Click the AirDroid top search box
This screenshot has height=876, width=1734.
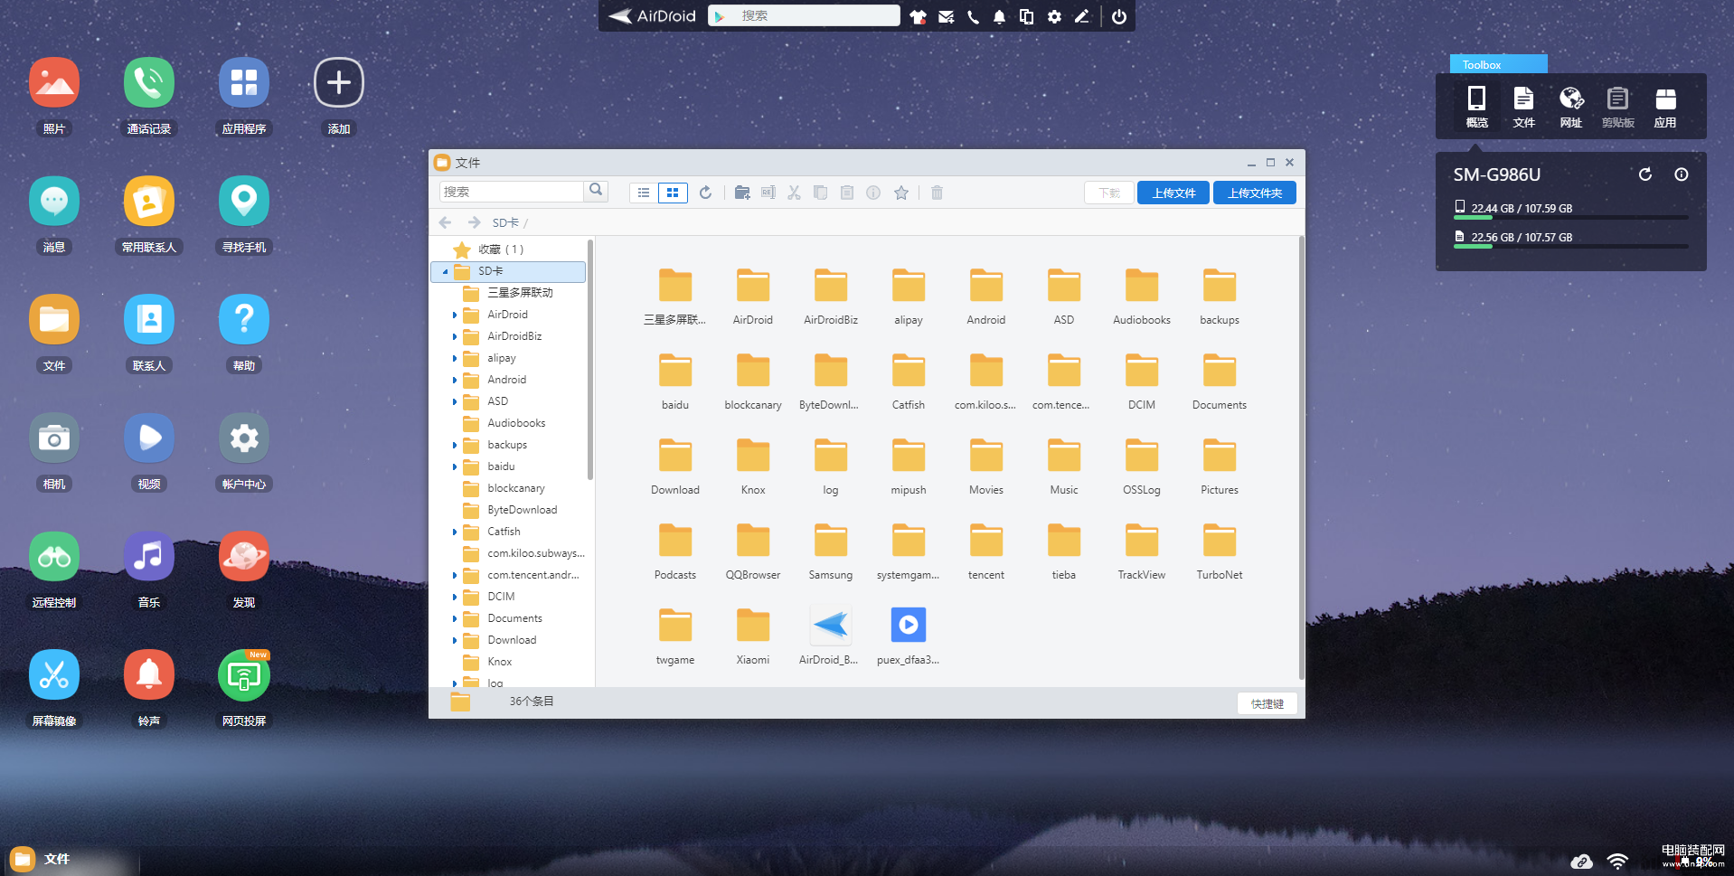click(804, 15)
